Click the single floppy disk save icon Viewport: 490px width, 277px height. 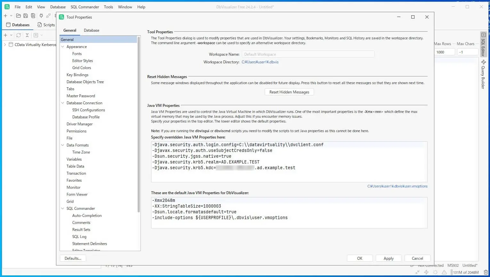tap(26, 16)
